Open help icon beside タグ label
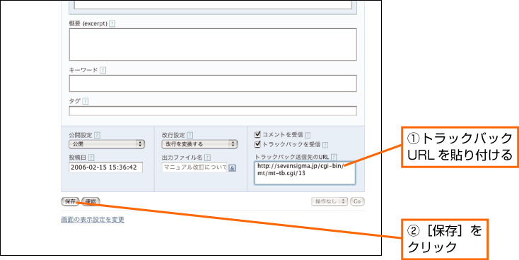 (86, 101)
